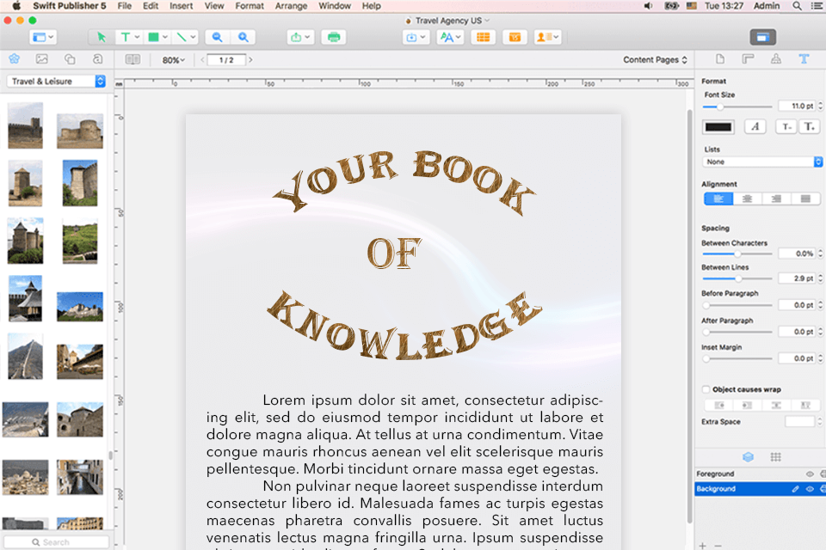Image resolution: width=826 pixels, height=550 pixels.
Task: Open the Apple menu
Action: point(16,6)
